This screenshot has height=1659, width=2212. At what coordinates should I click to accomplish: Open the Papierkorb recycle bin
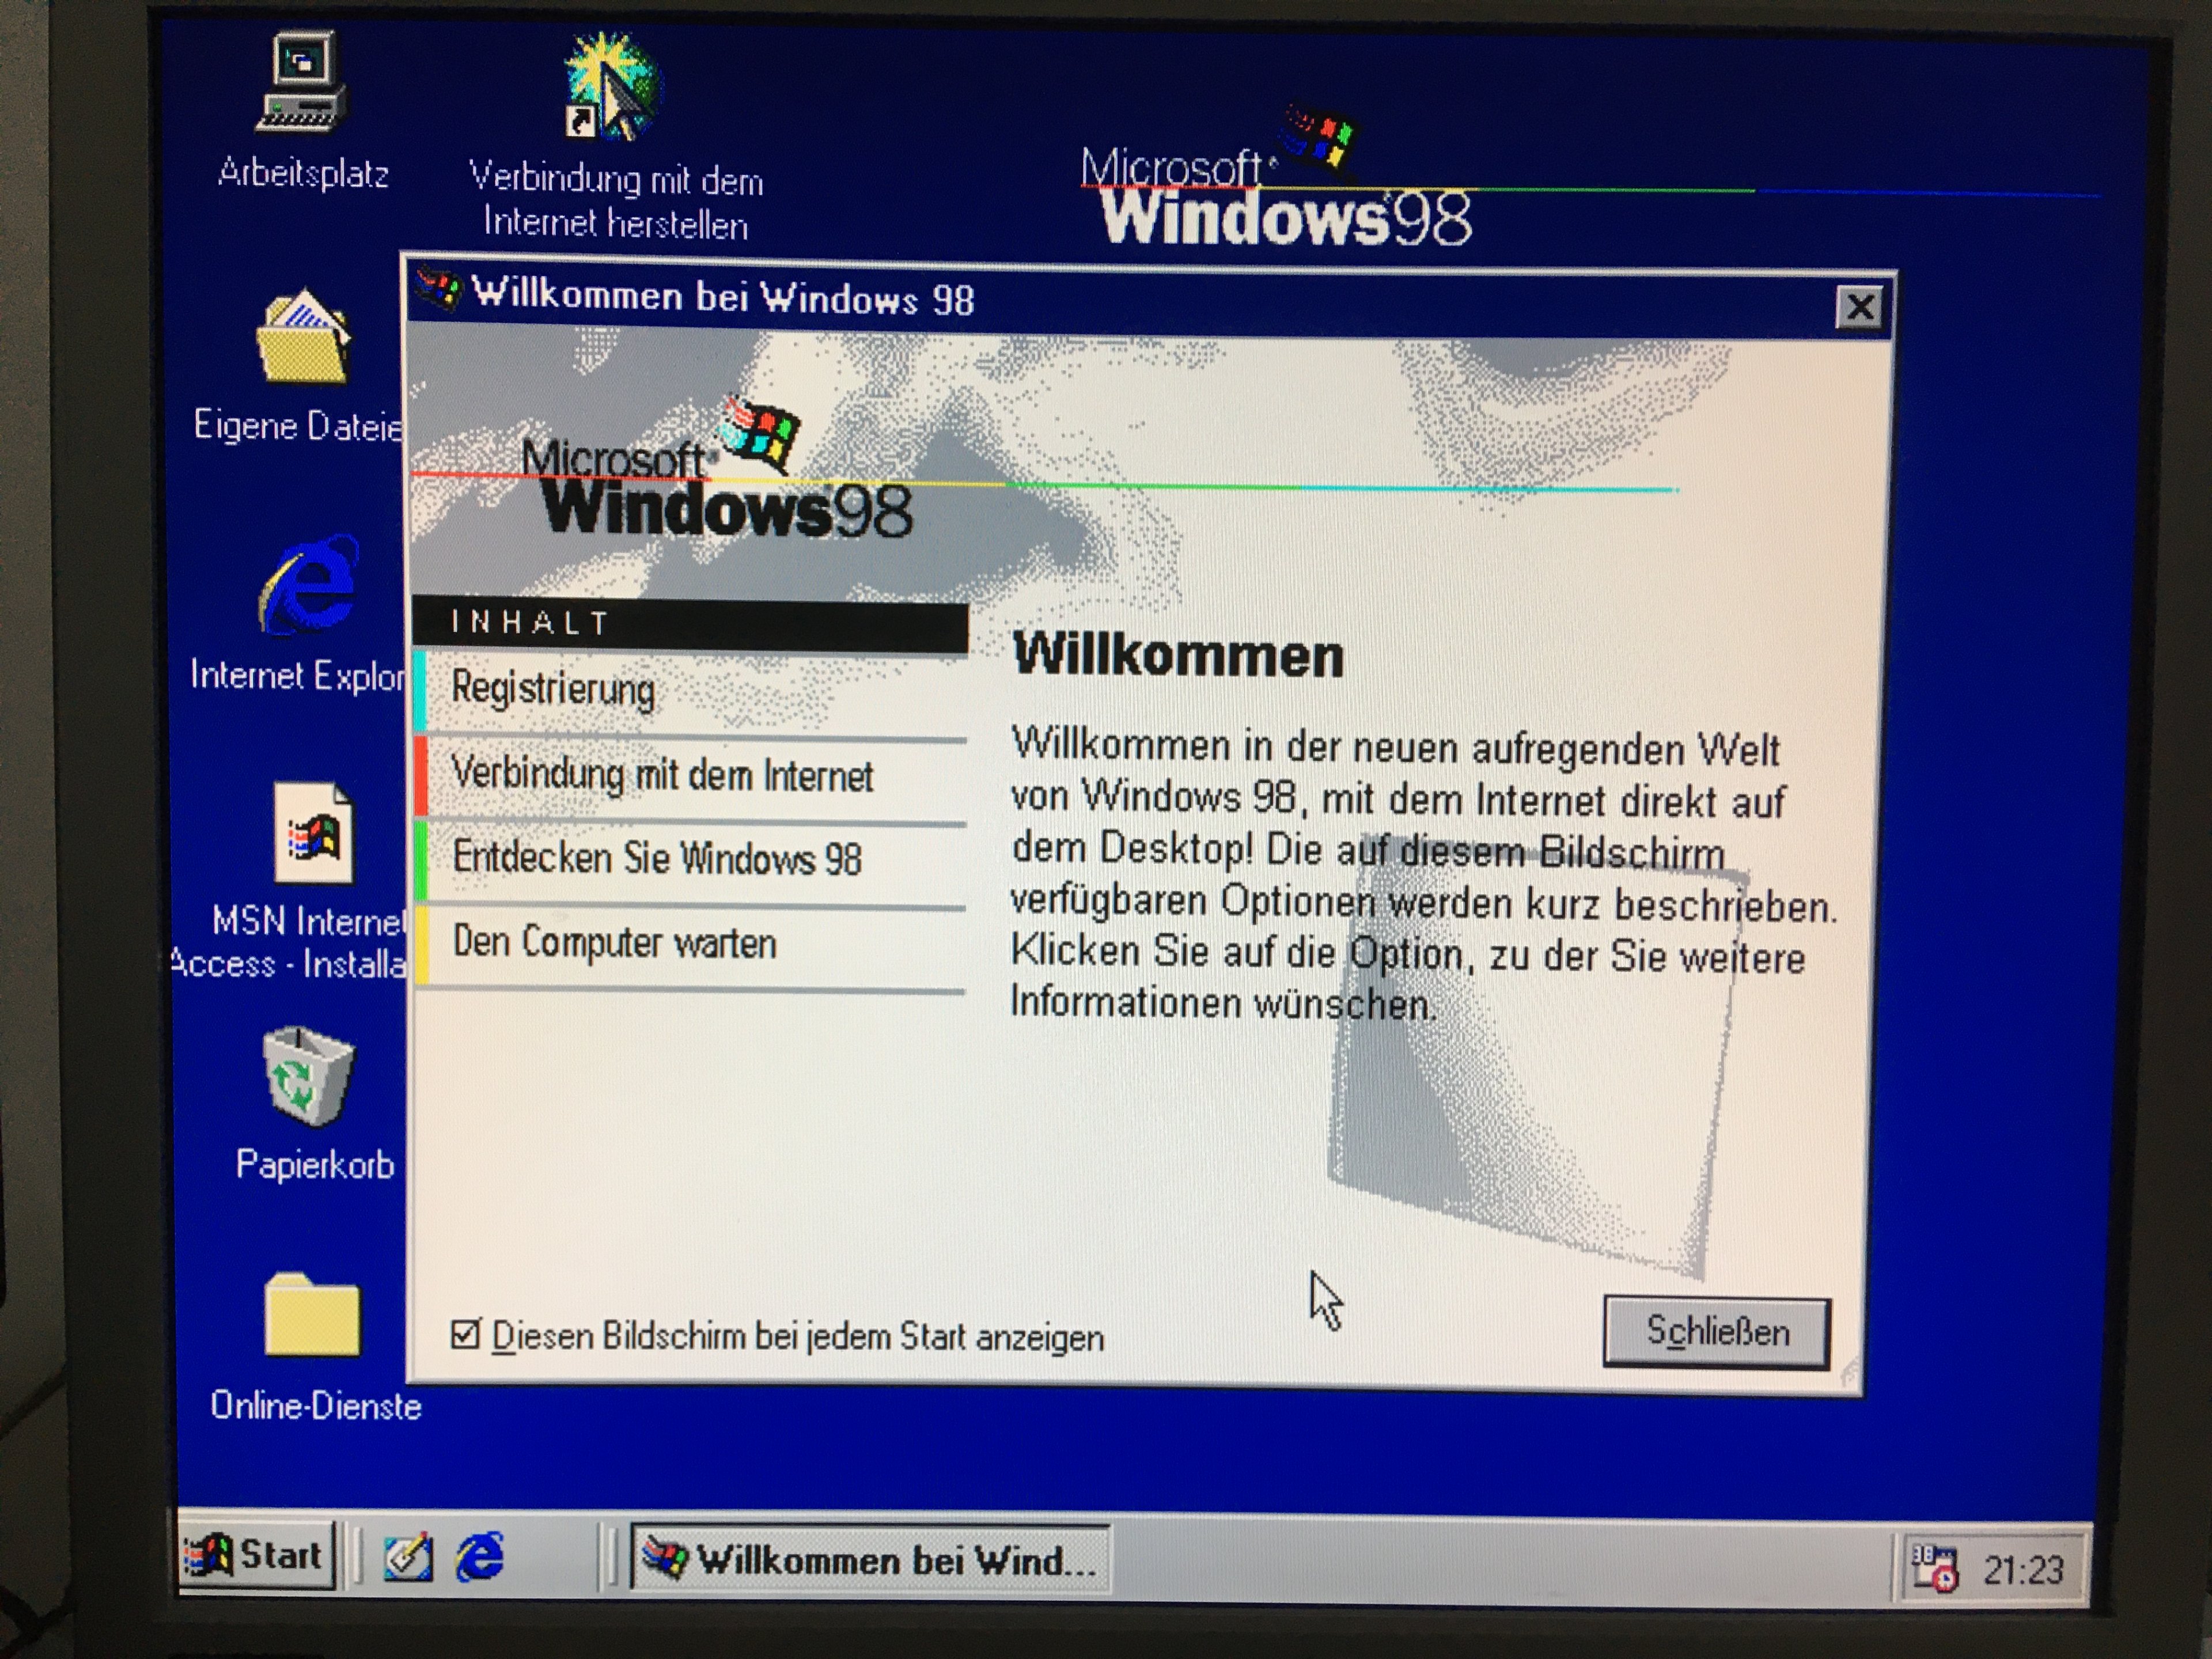(308, 1078)
